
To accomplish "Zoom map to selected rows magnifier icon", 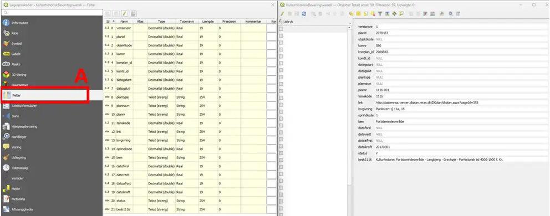I will [x=401, y=14].
